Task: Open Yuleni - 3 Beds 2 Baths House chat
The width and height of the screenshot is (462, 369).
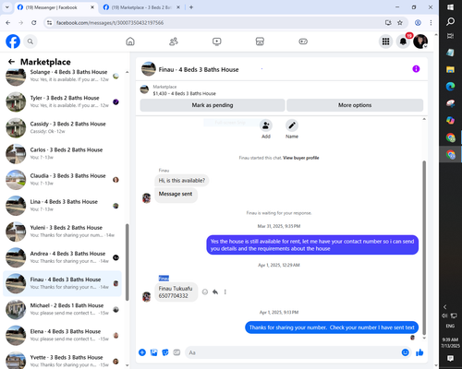Action: (x=62, y=232)
